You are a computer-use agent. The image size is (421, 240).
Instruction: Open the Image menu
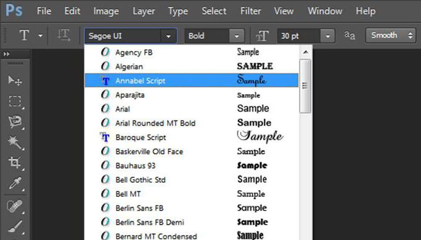(x=106, y=11)
